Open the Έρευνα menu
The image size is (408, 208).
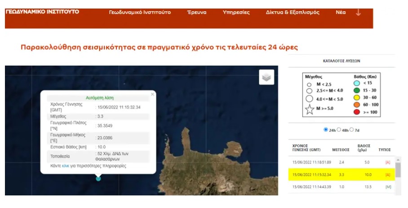(x=197, y=12)
